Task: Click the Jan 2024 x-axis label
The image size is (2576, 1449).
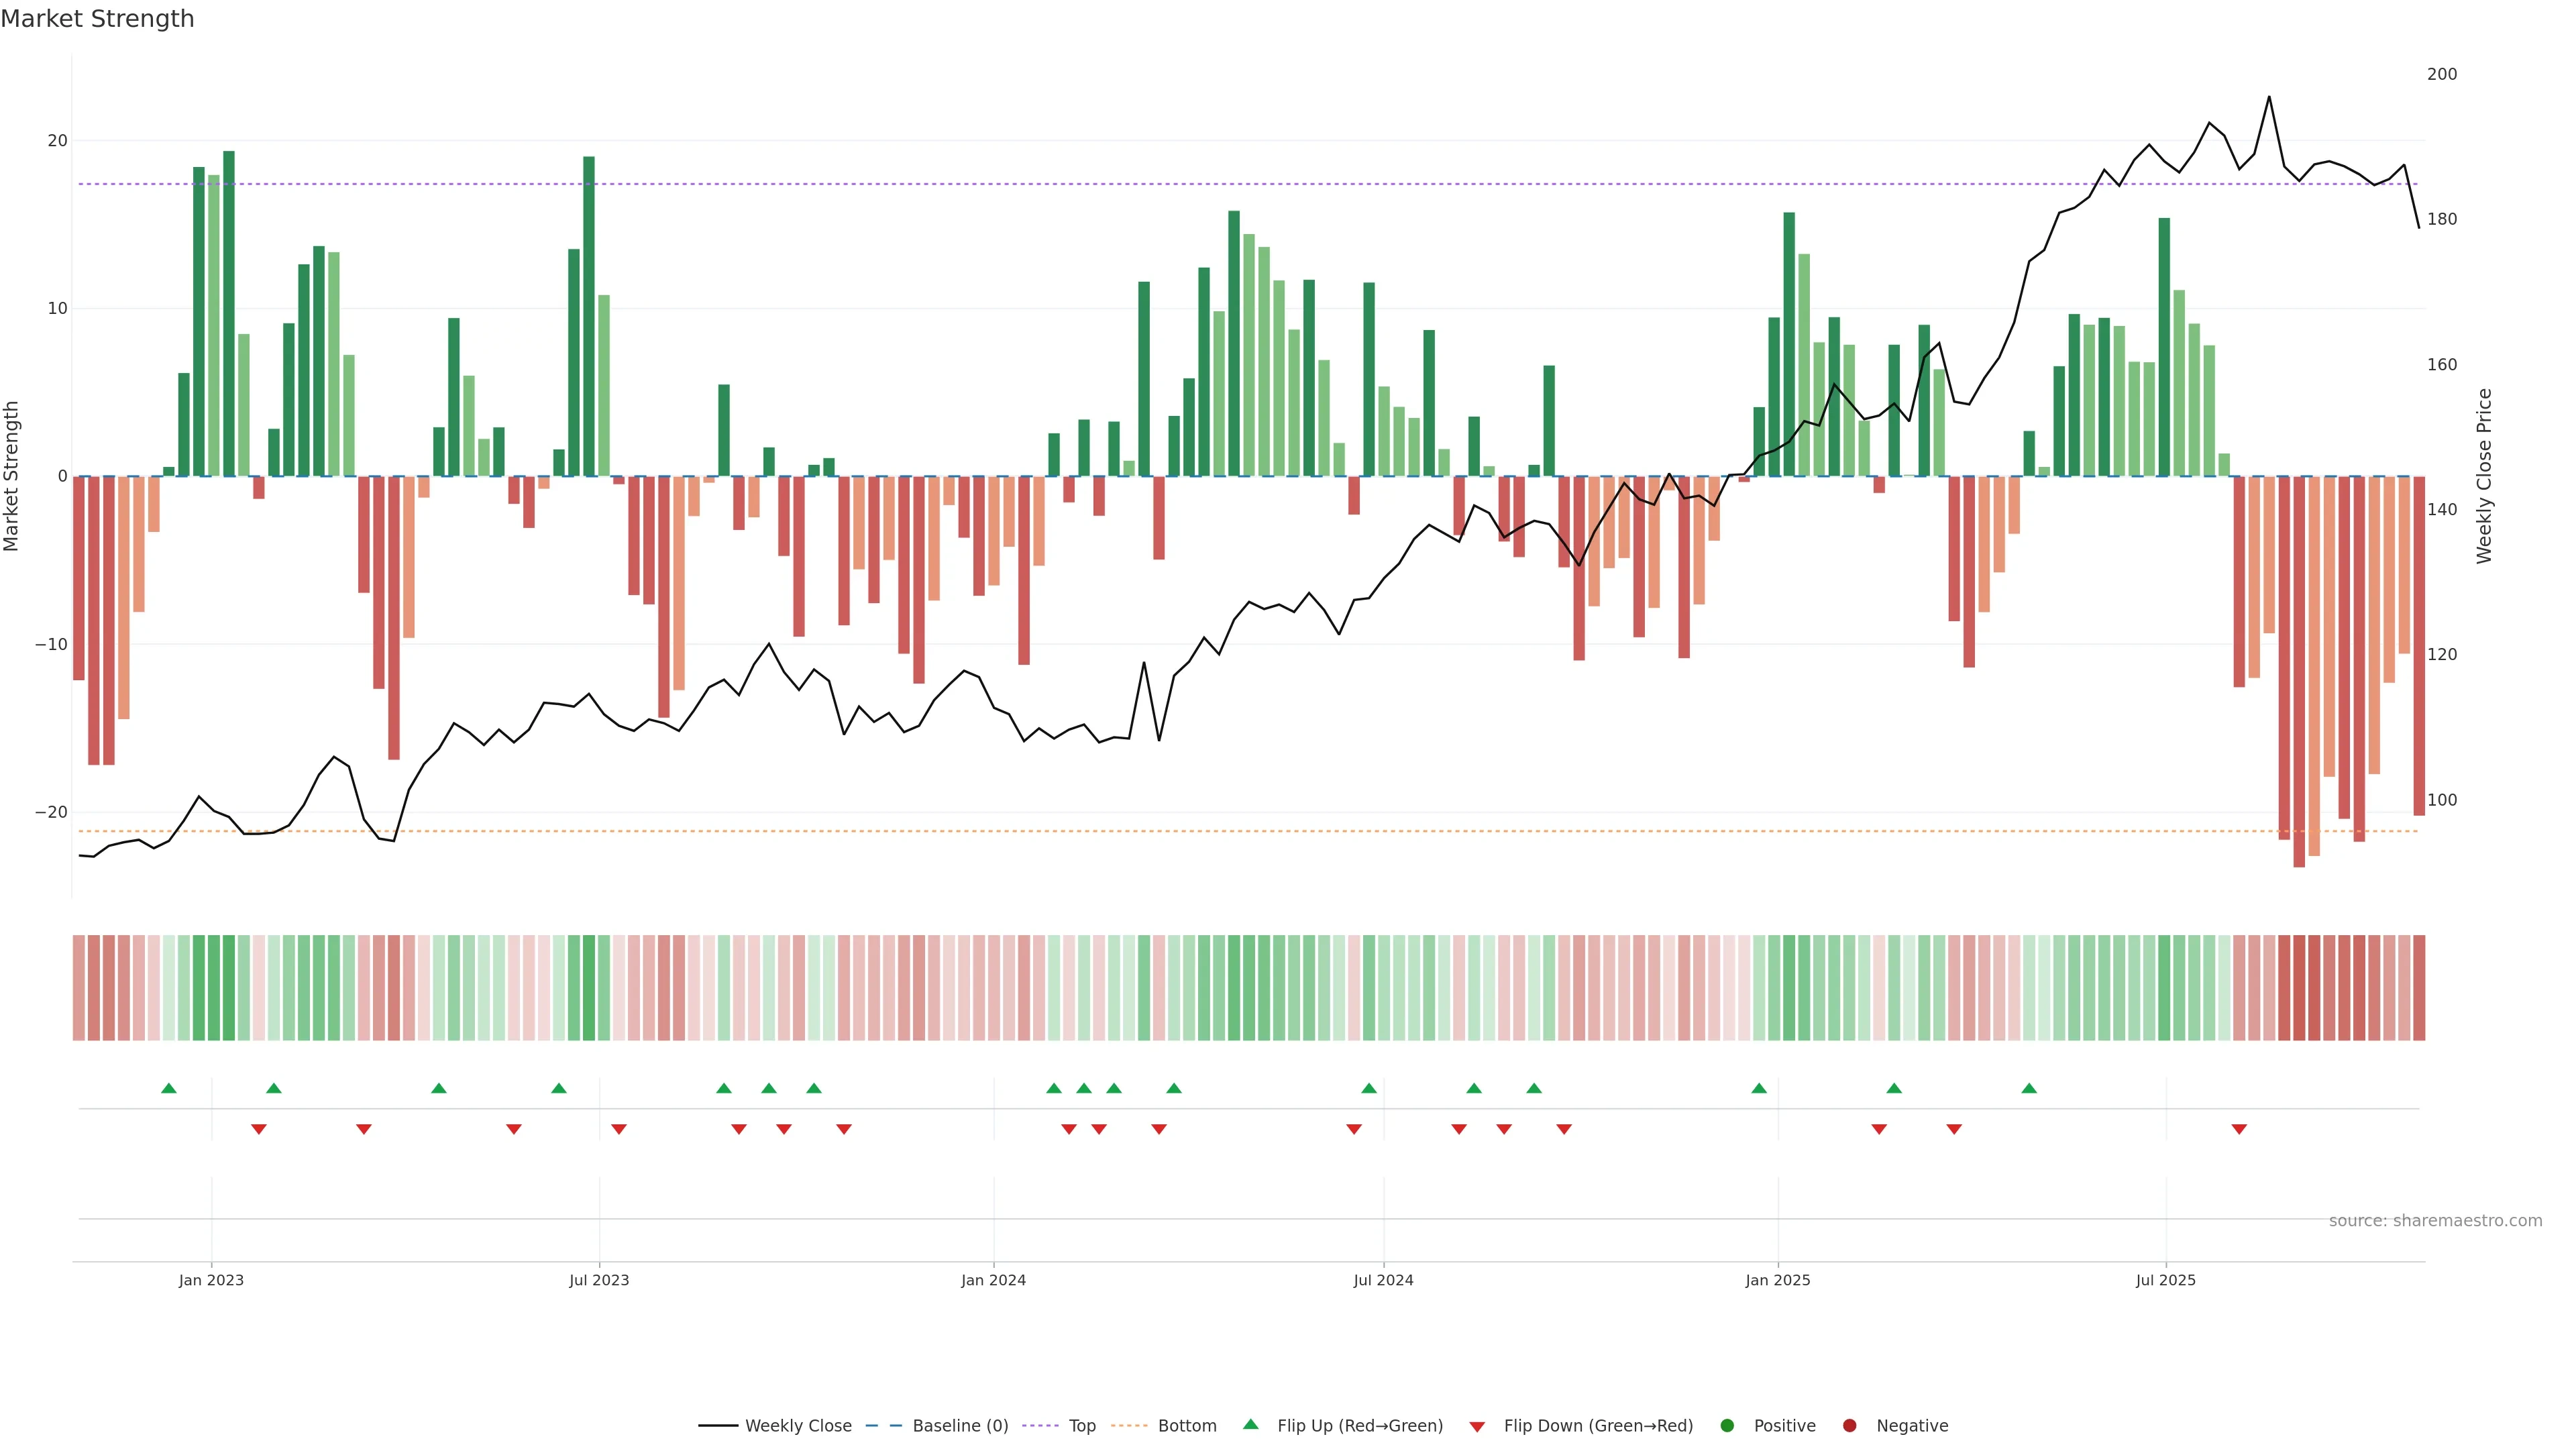Action: [x=993, y=1280]
